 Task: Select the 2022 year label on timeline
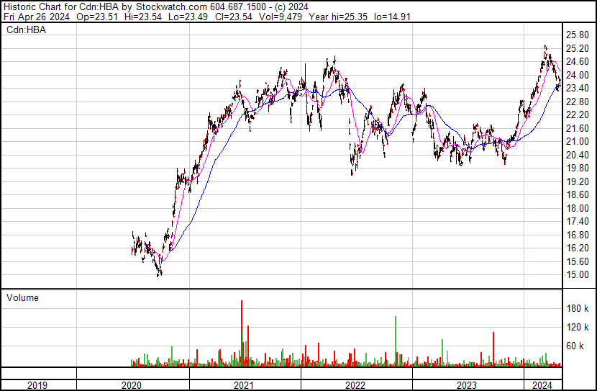[355, 385]
